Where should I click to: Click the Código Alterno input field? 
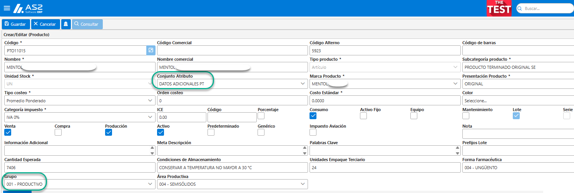click(x=385, y=50)
